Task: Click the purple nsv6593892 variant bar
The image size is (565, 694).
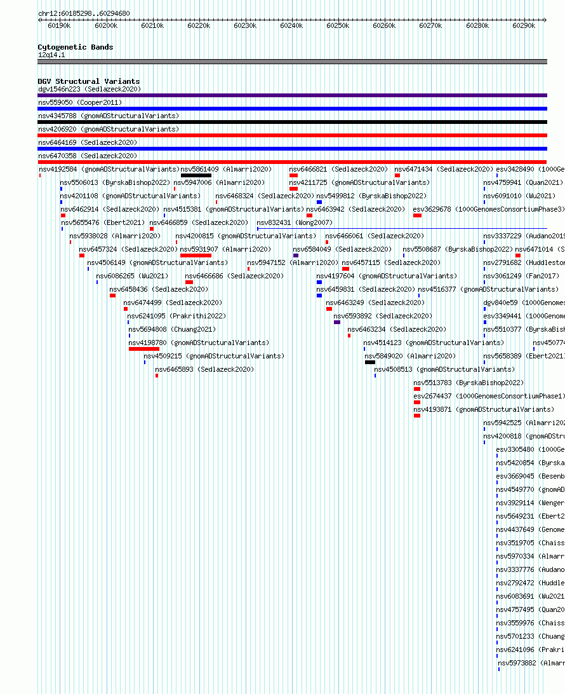Action: pos(337,322)
